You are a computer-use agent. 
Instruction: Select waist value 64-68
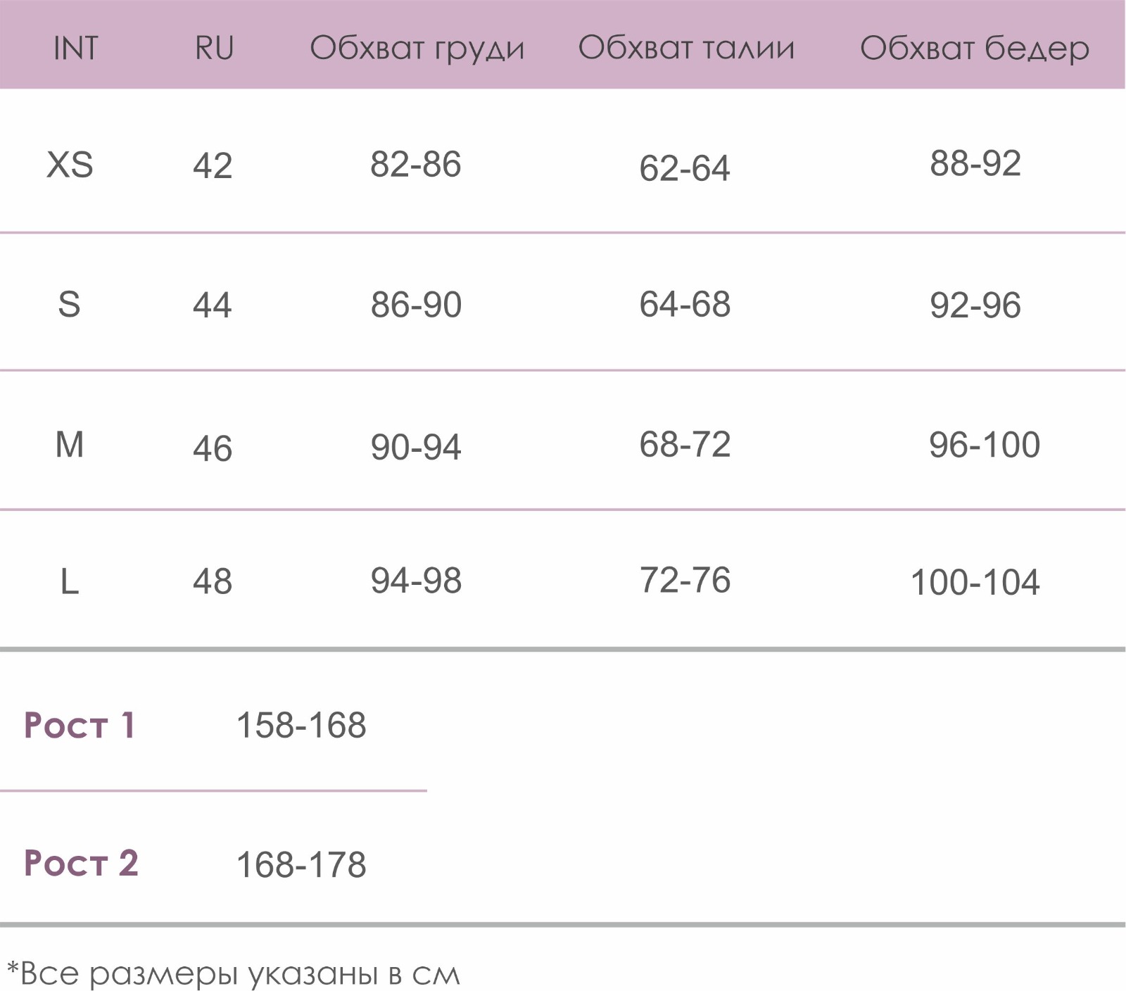click(685, 305)
